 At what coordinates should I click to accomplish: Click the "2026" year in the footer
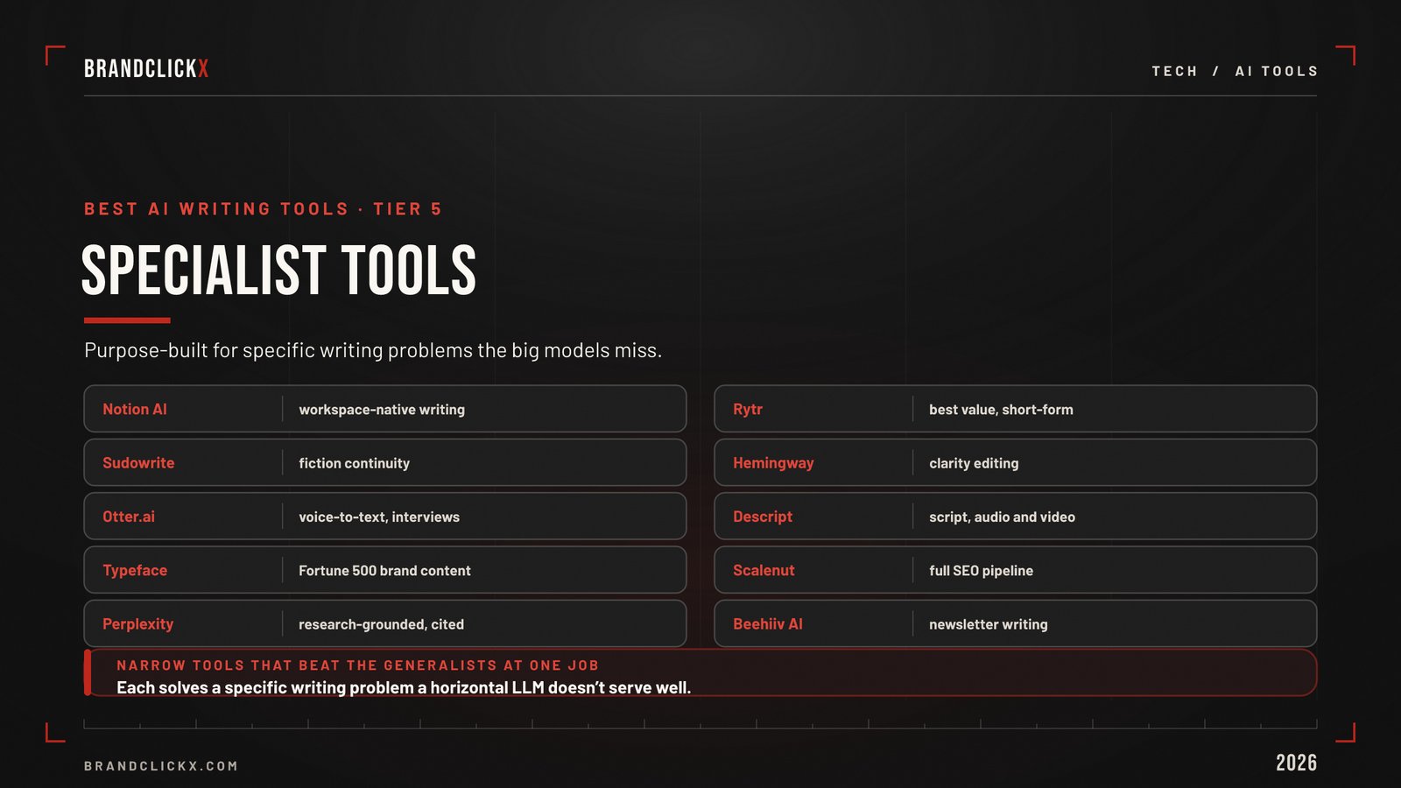tap(1296, 763)
